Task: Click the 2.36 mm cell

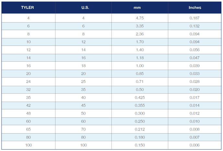Action: tap(140, 34)
